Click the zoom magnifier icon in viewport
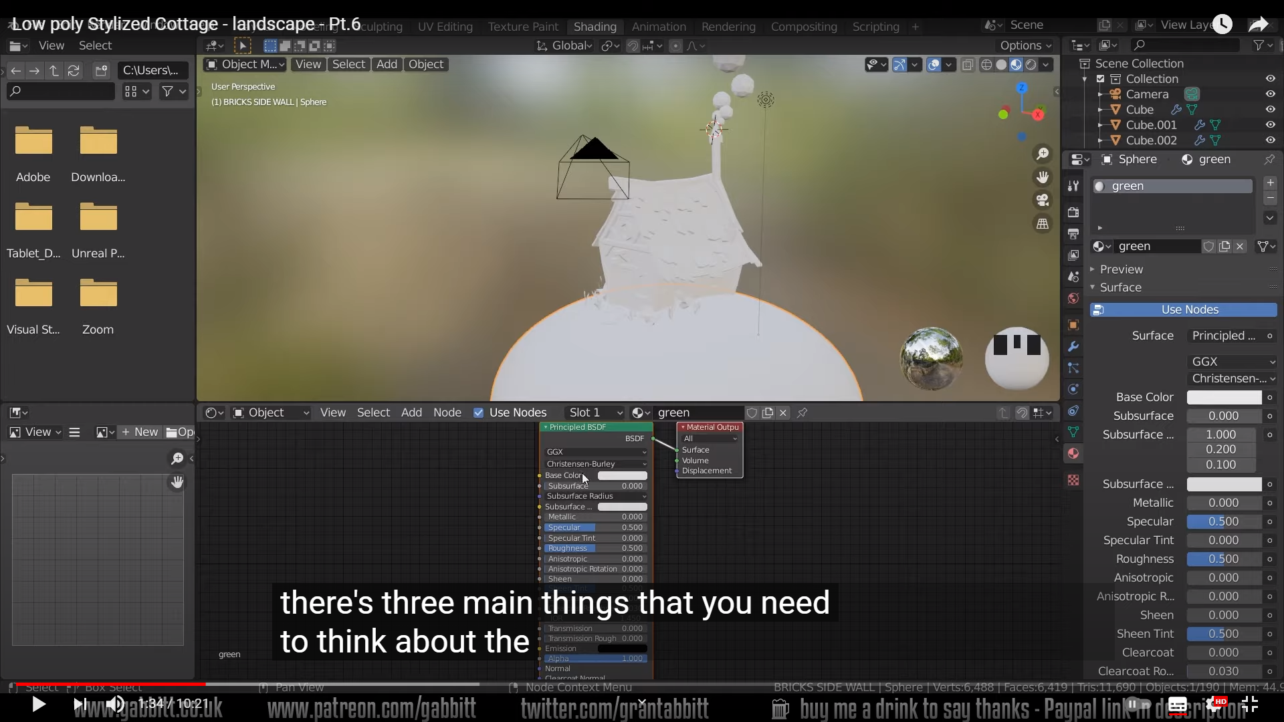The image size is (1284, 722). click(1043, 154)
